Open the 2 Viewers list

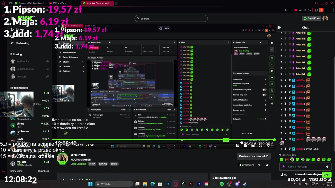click(246, 165)
